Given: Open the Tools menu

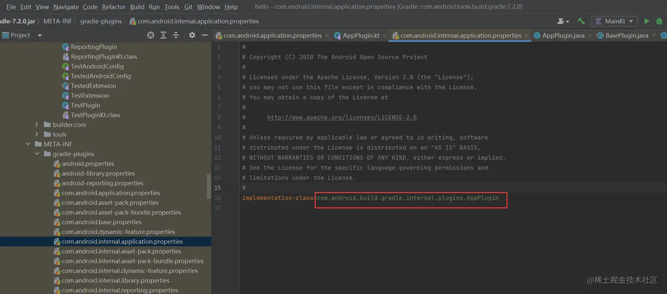Looking at the screenshot, I should [x=172, y=7].
